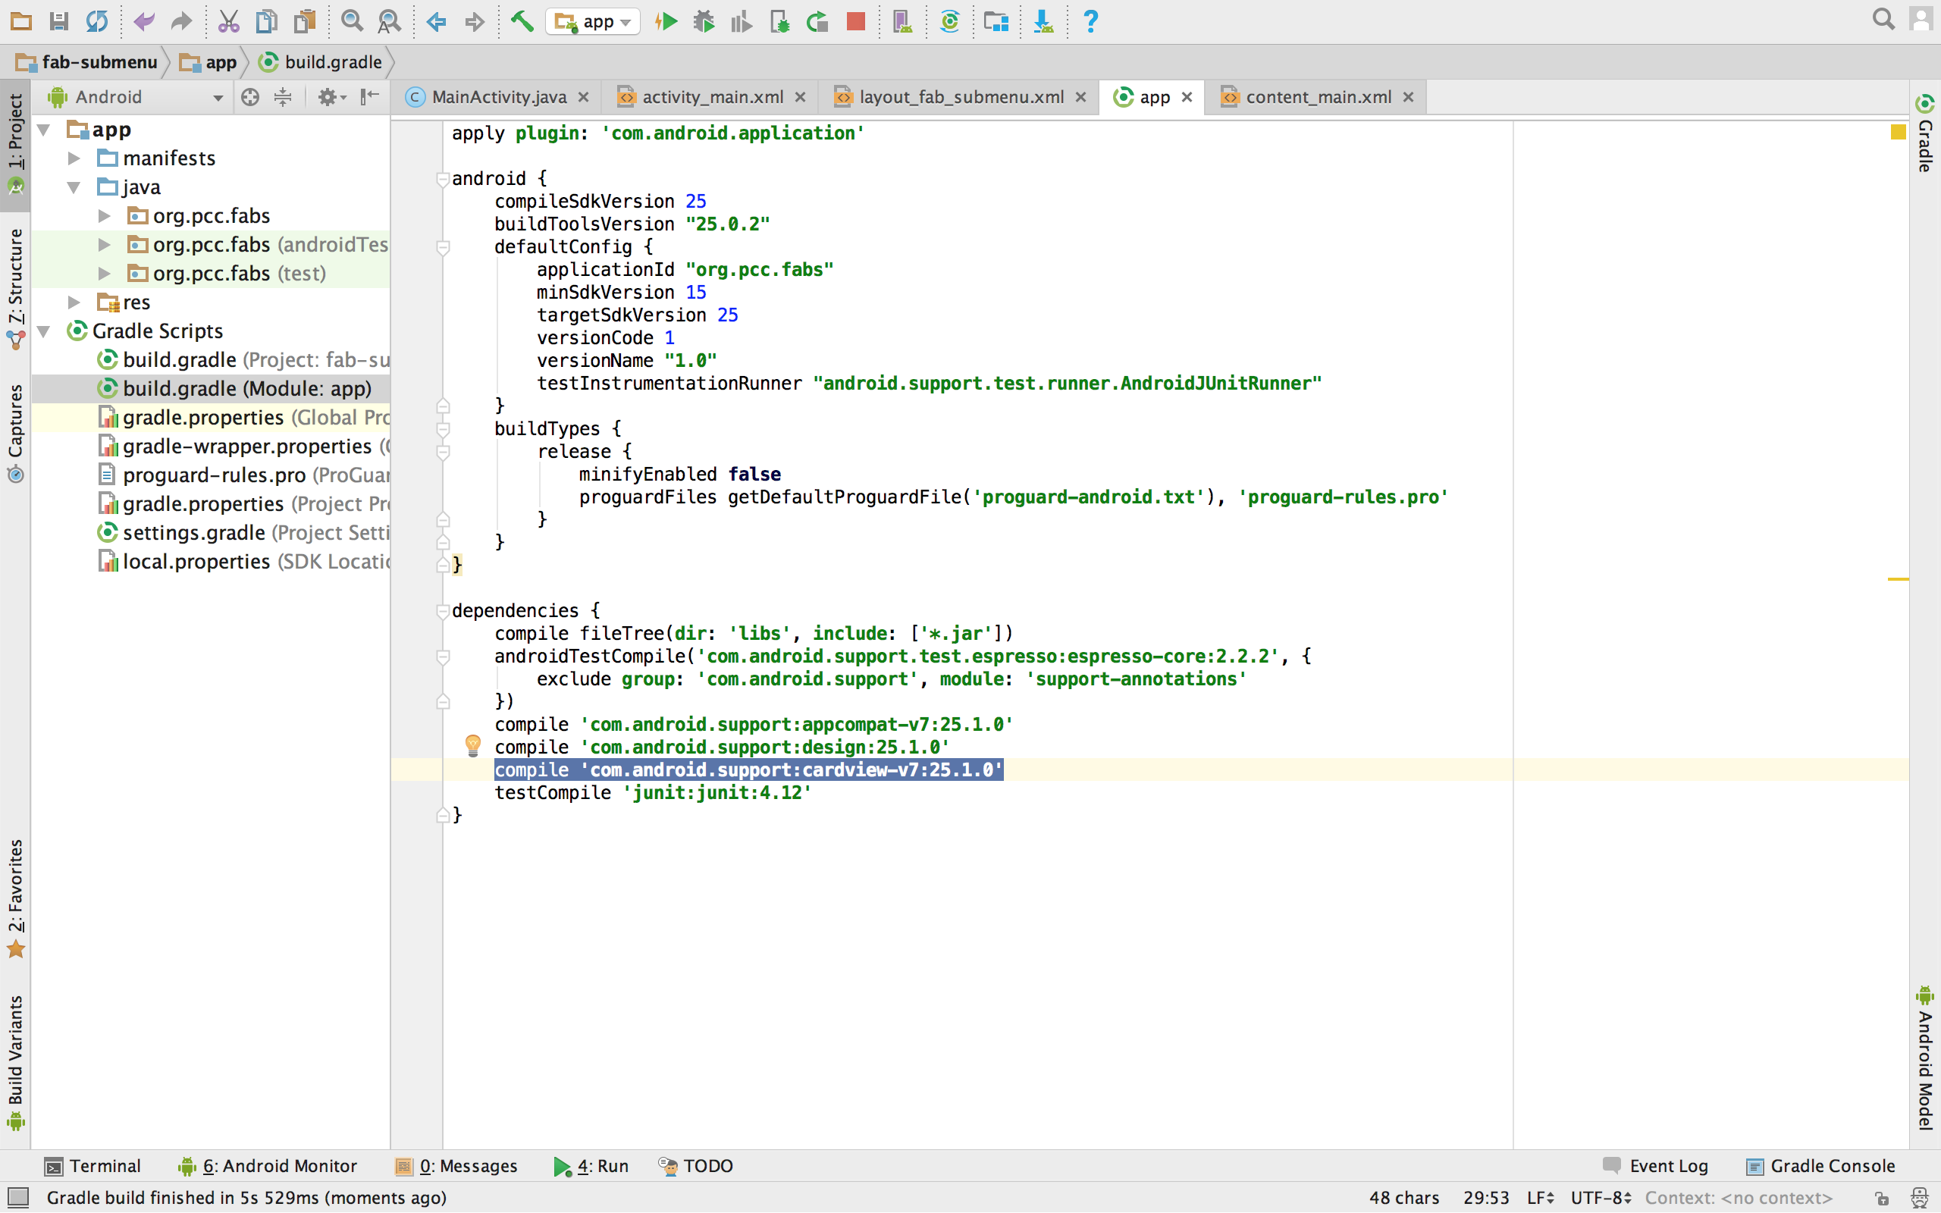The height and width of the screenshot is (1213, 1941).
Task: Click the Cut scissors icon
Action: [228, 22]
